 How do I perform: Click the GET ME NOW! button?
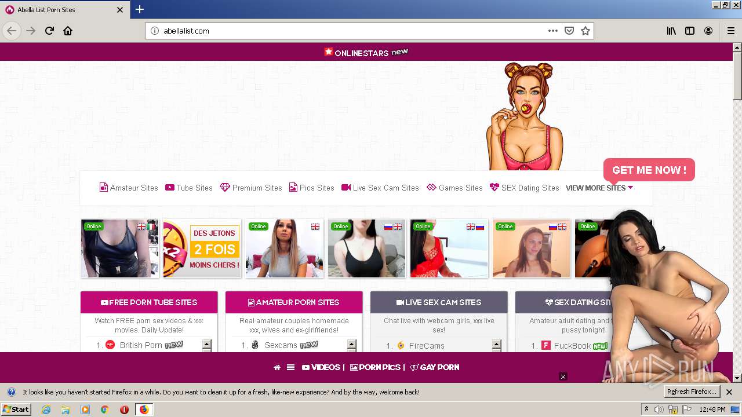pos(649,170)
